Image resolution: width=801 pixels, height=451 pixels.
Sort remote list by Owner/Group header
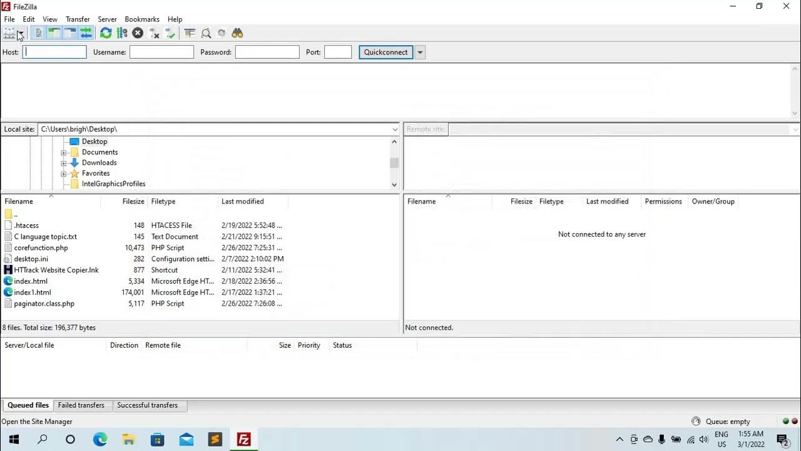coord(713,201)
